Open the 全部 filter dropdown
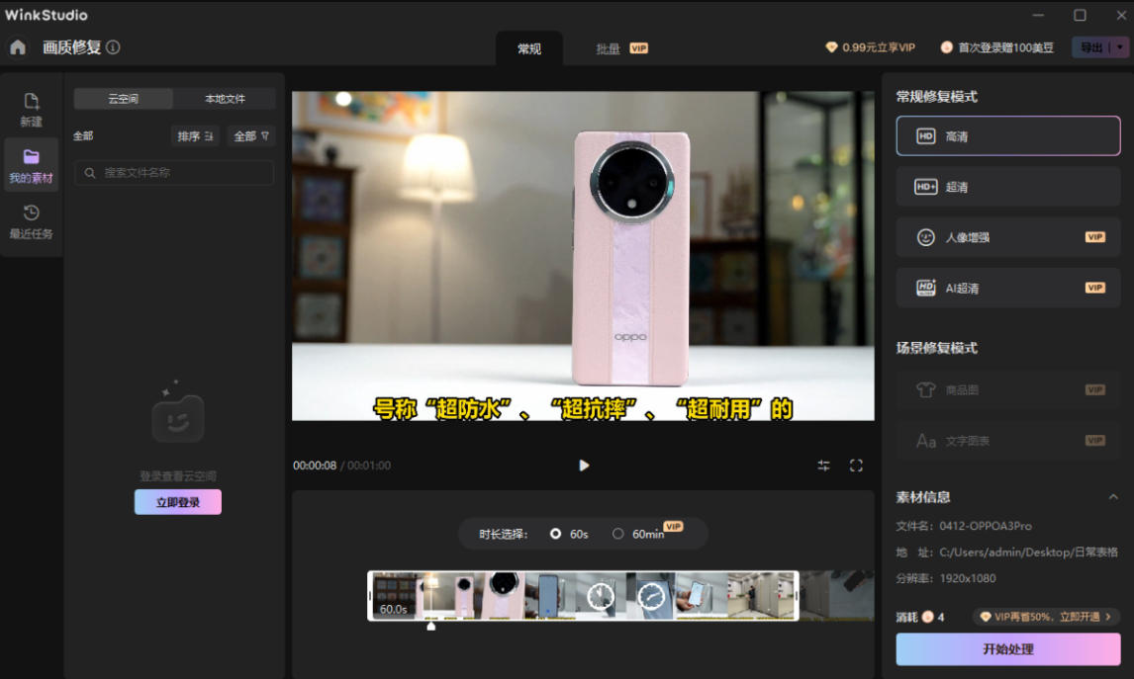Image resolution: width=1134 pixels, height=679 pixels. [251, 136]
